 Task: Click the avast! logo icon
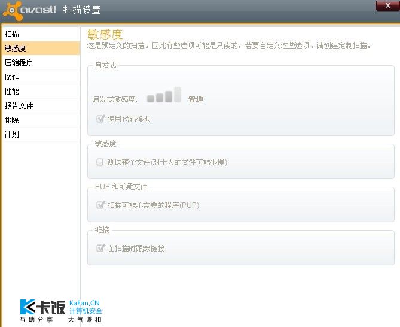coord(12,10)
